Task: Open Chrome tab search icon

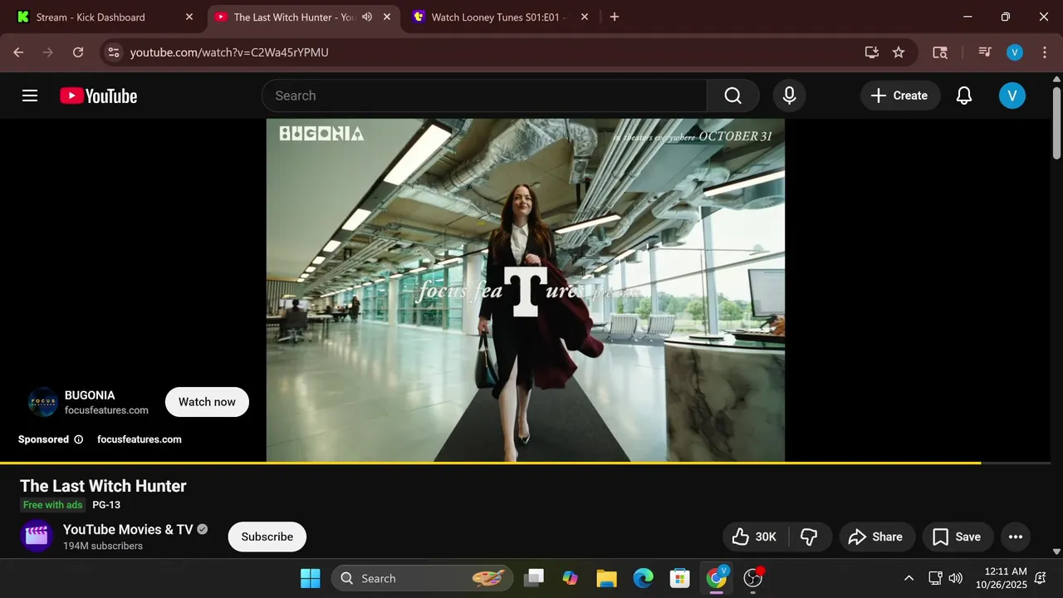Action: [939, 52]
